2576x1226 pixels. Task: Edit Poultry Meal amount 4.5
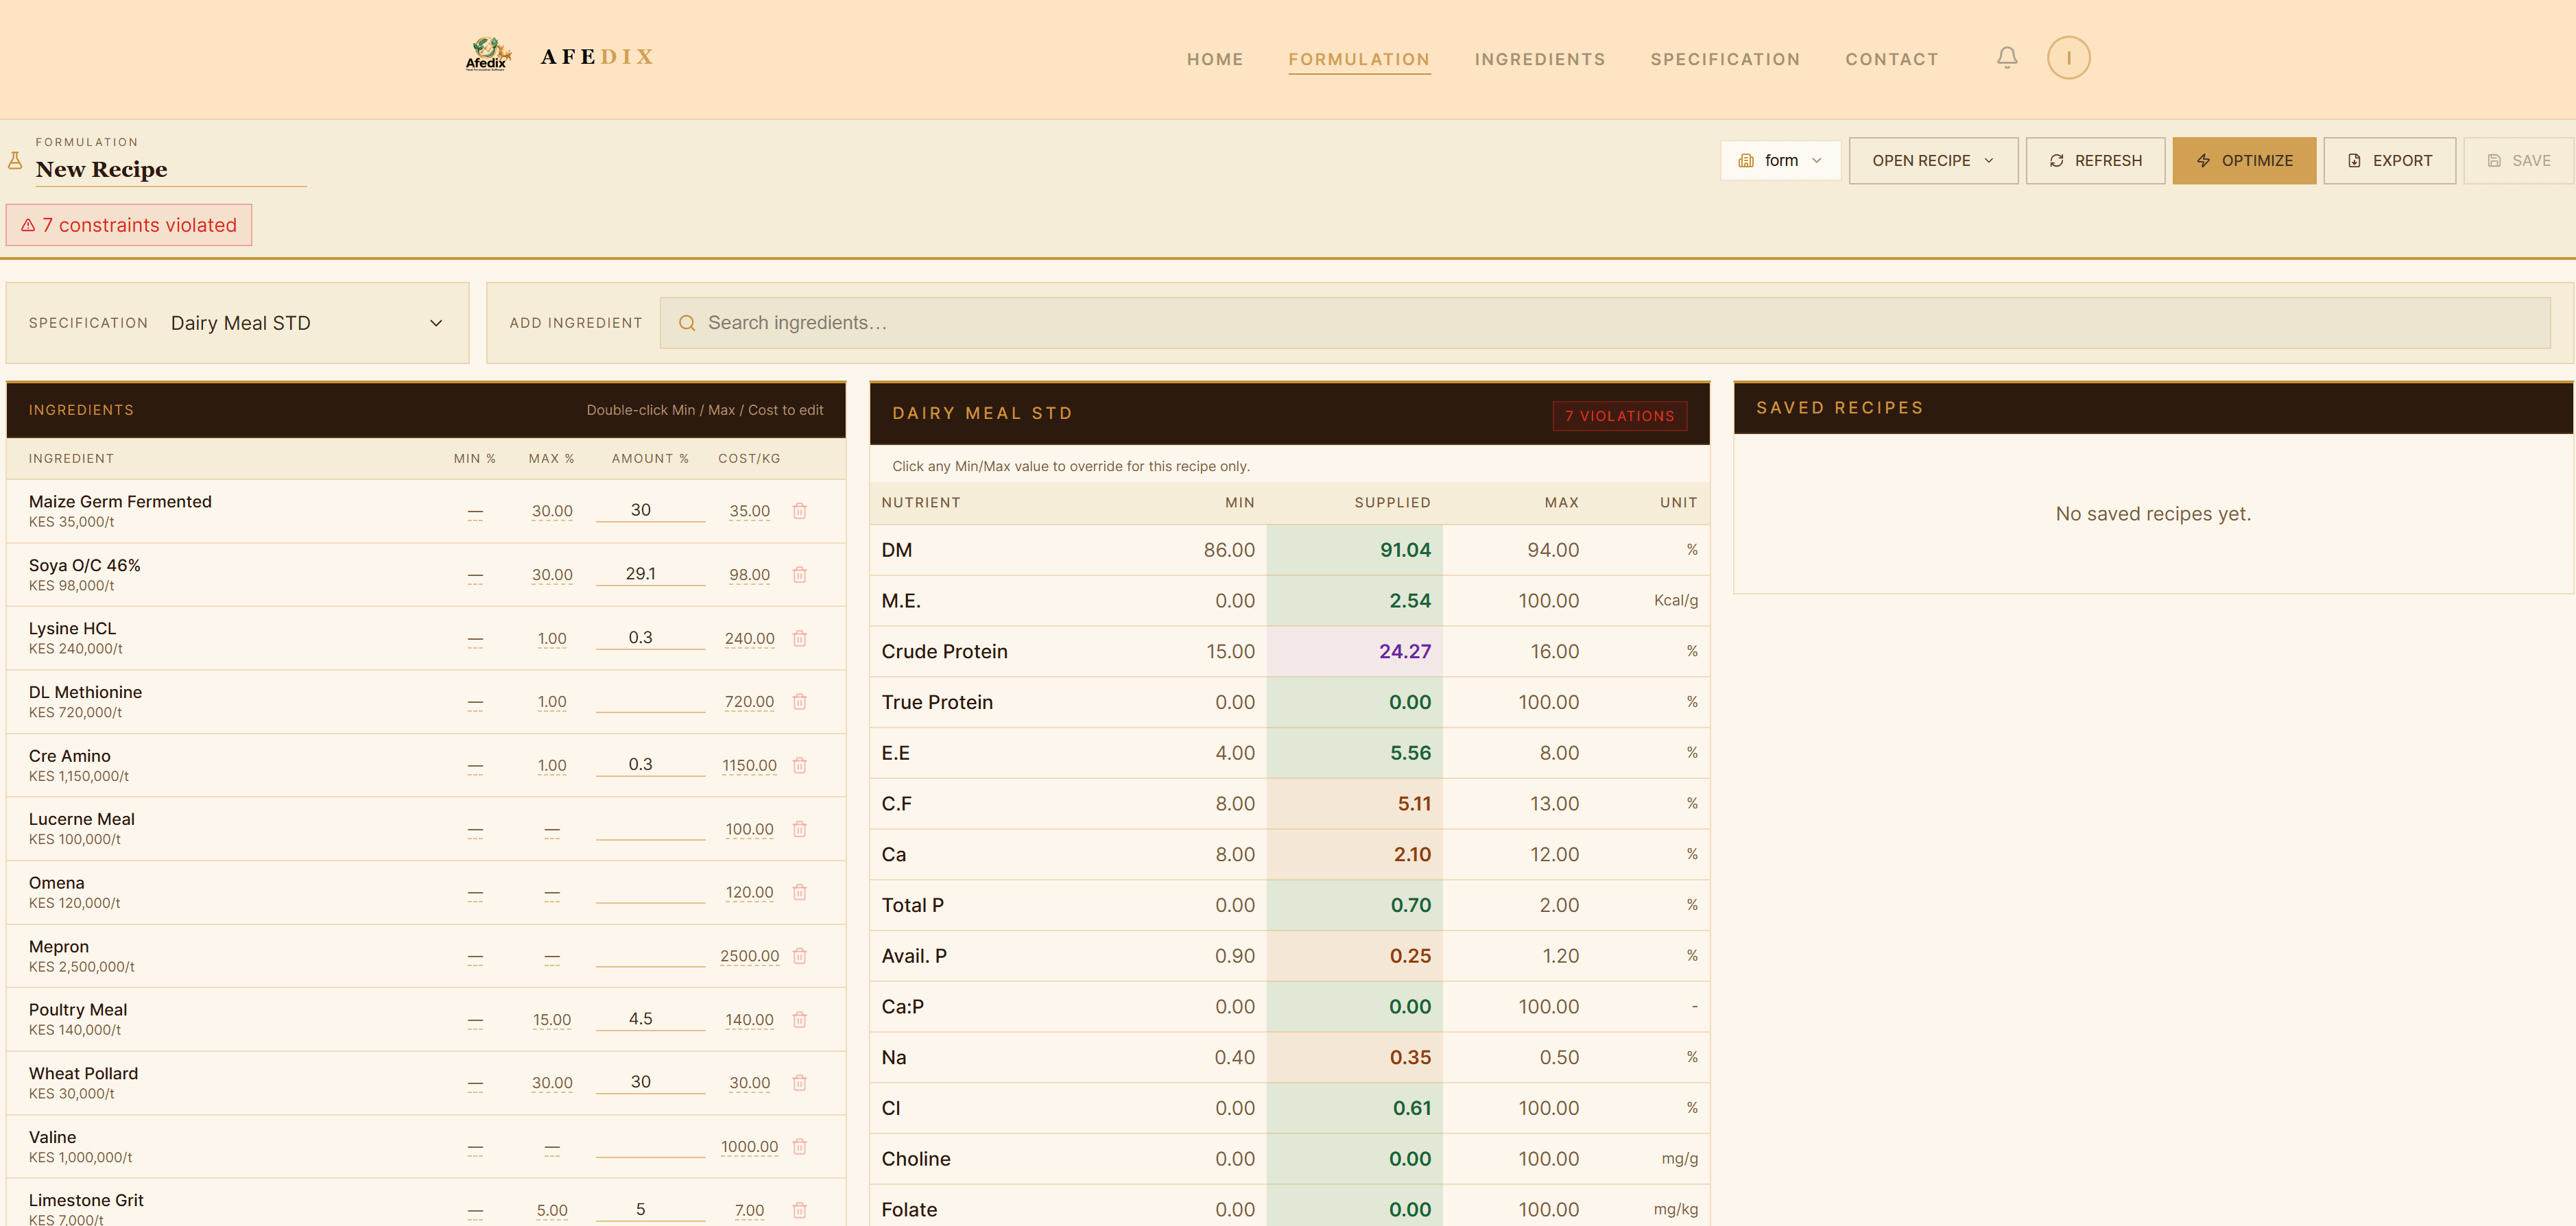click(650, 1019)
